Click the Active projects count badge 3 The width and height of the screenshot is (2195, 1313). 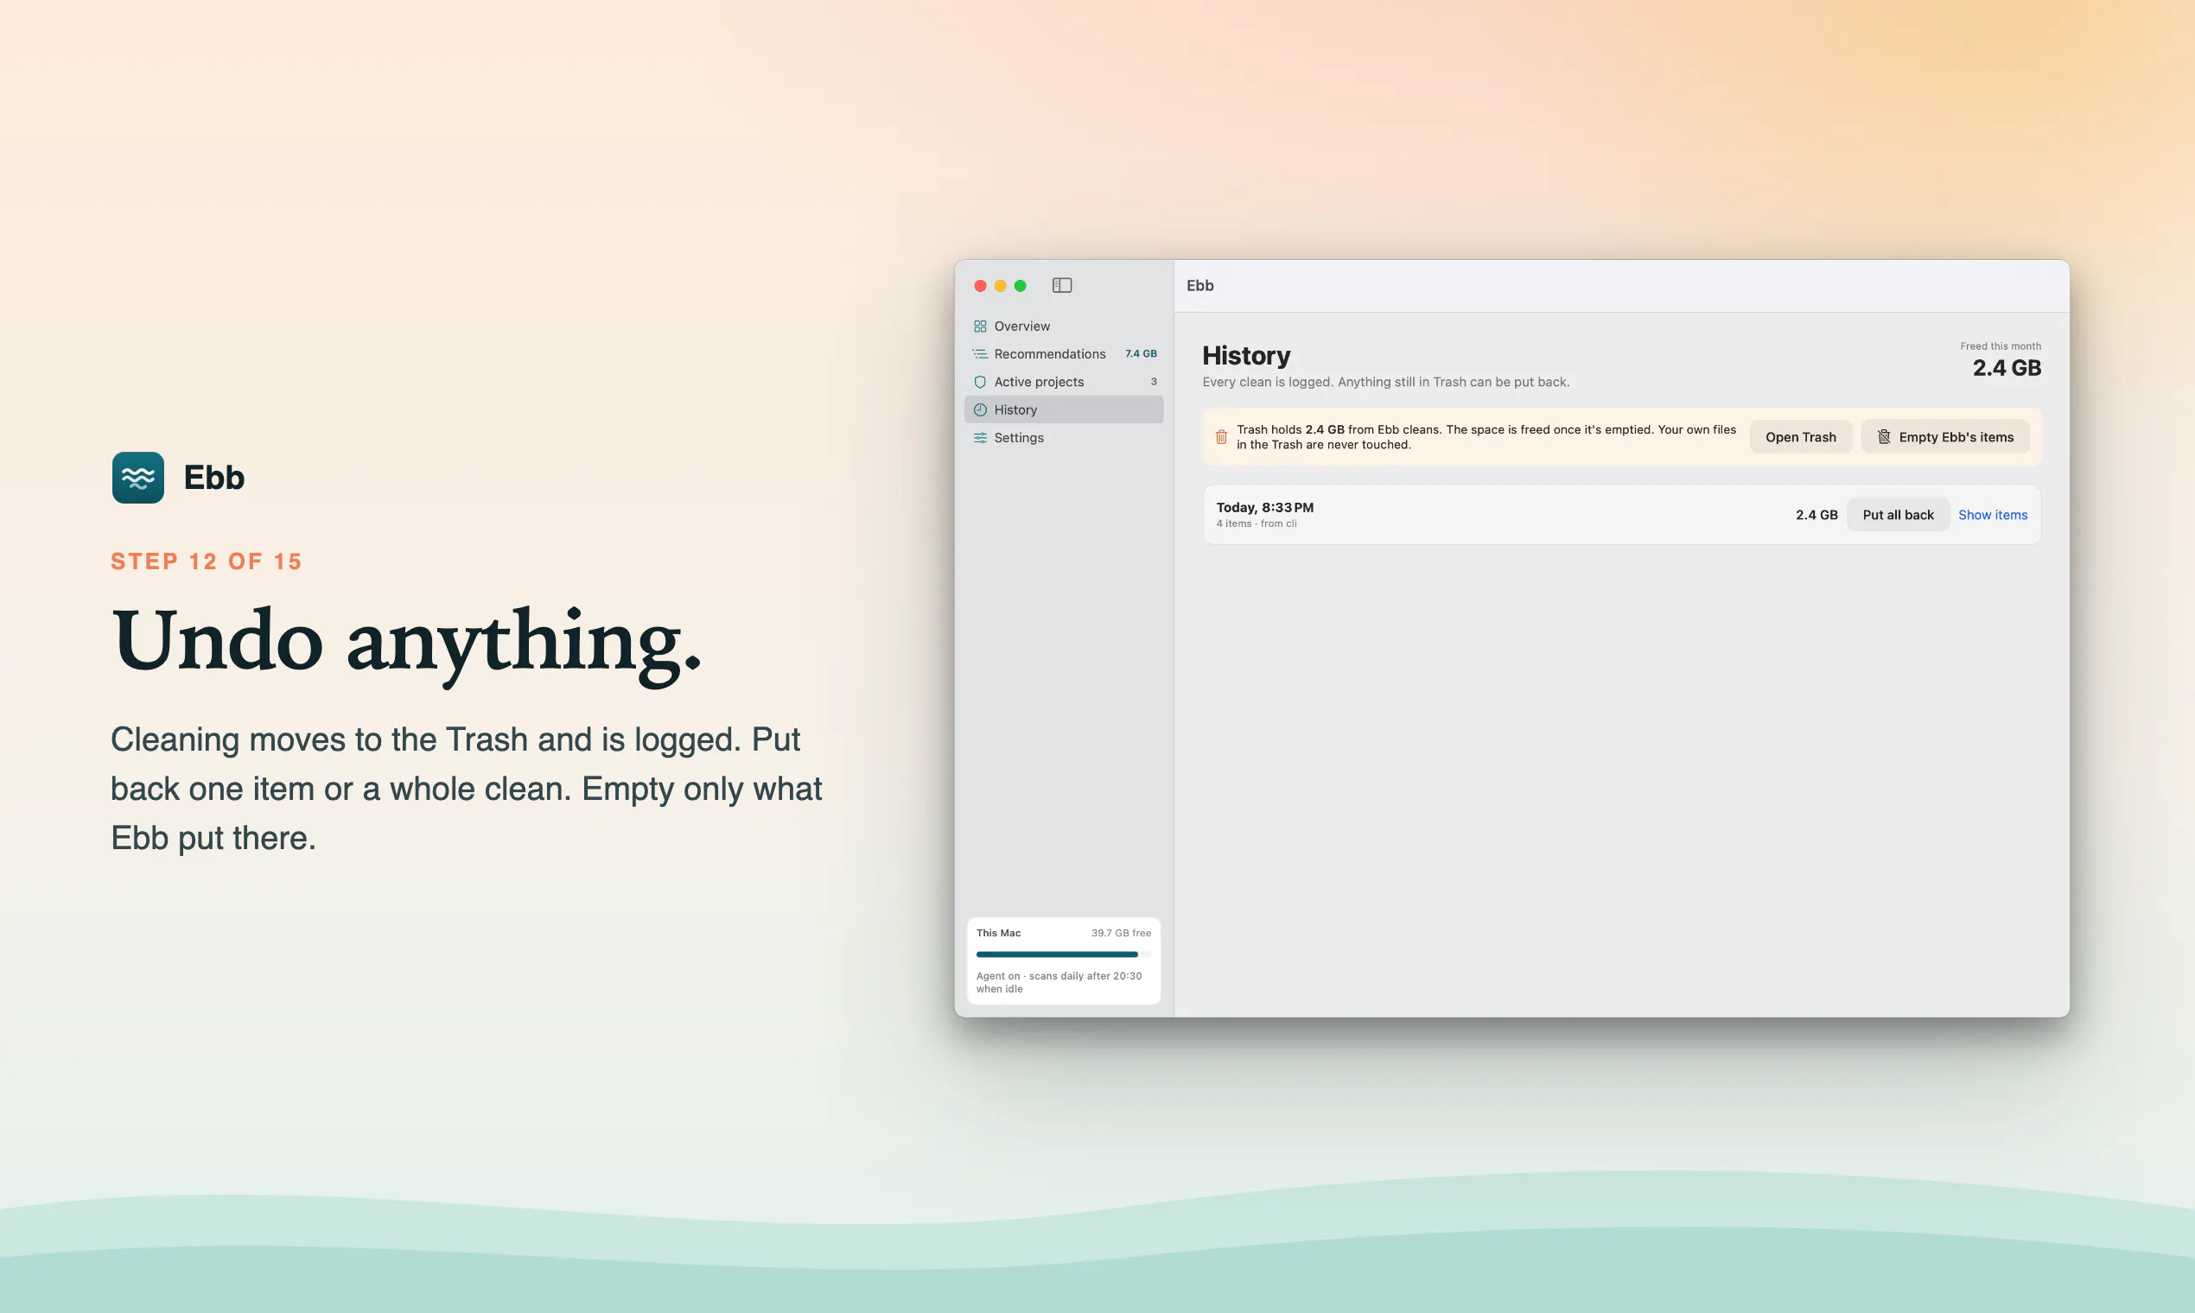click(1154, 382)
